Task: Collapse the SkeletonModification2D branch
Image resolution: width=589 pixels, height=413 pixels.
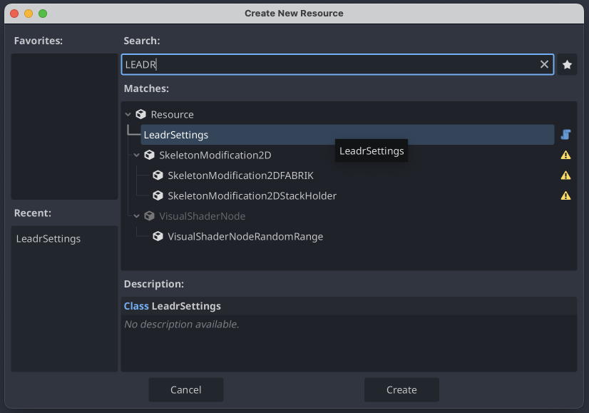Action: (x=137, y=155)
